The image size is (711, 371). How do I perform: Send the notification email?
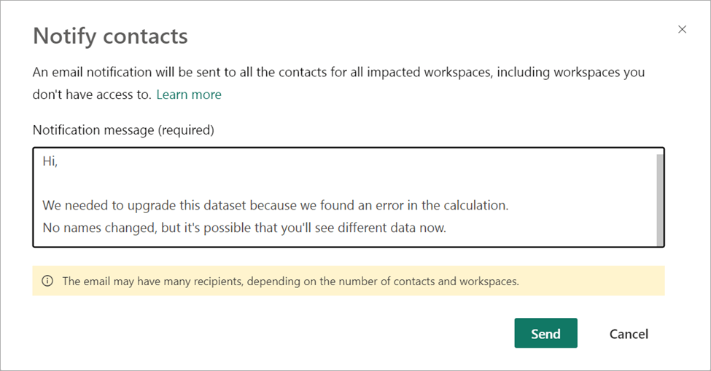[x=545, y=334]
